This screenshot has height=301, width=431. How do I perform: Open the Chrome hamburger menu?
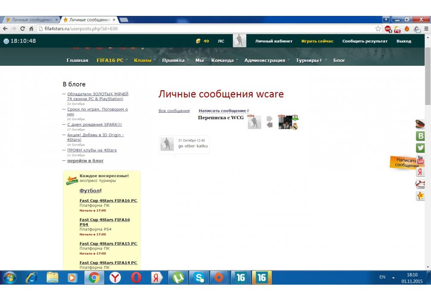(425, 29)
